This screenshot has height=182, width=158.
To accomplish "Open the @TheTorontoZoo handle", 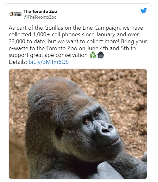I will 40,17.
